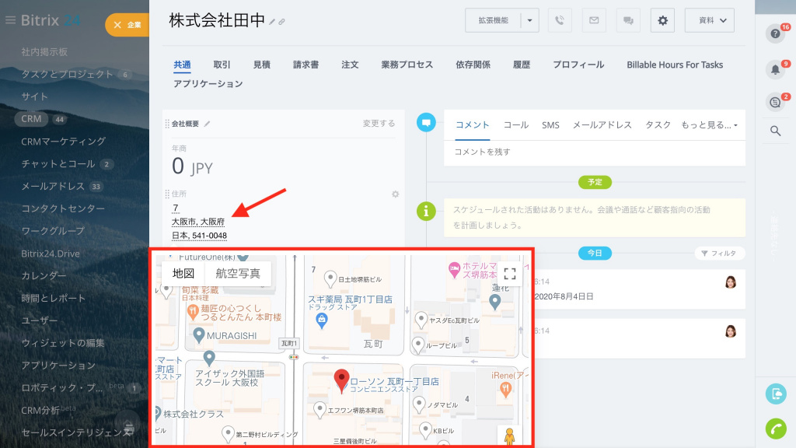Open the 業務プロセス tab
The image size is (796, 448).
tap(407, 65)
